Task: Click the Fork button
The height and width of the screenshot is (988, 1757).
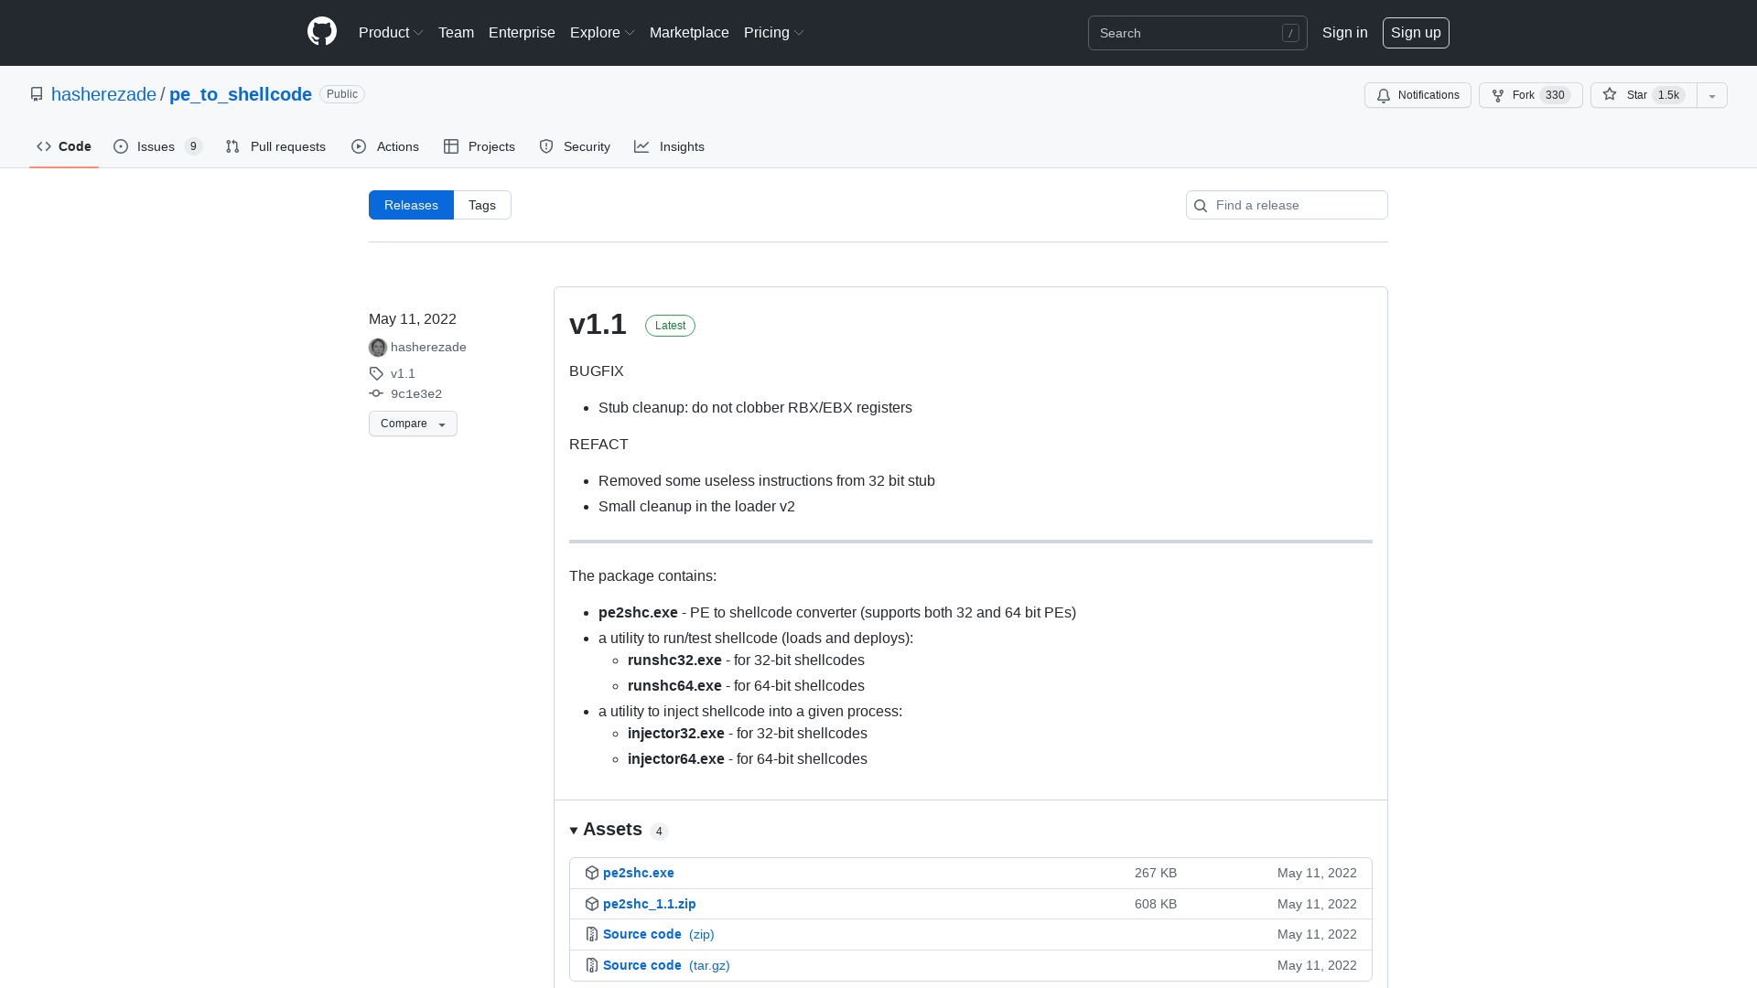Action: coord(1530,95)
